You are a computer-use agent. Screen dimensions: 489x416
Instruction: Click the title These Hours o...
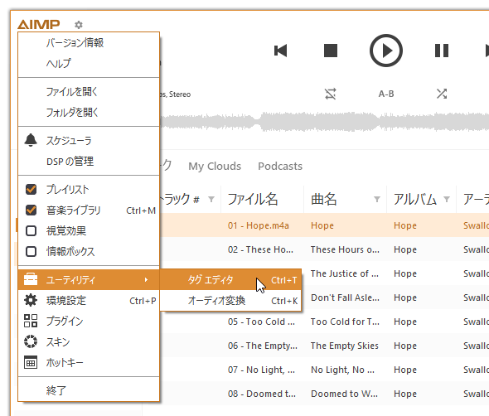click(345, 249)
